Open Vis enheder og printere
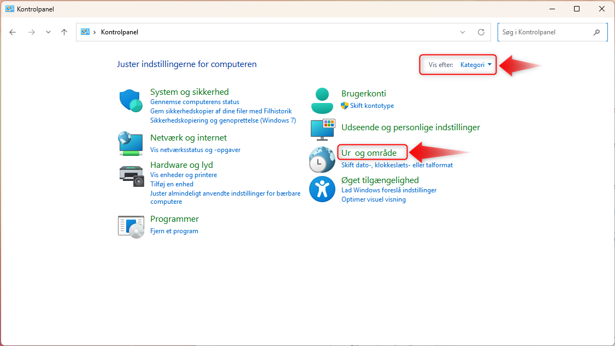The image size is (615, 346). click(x=184, y=175)
